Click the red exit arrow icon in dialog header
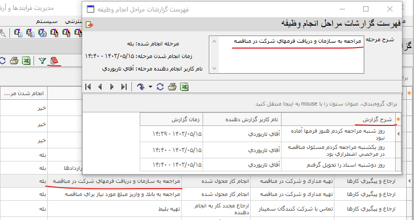 click(x=89, y=25)
